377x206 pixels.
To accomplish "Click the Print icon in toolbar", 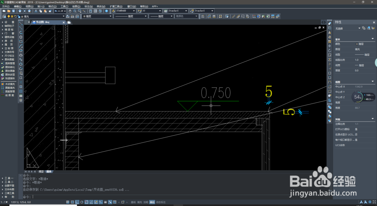I will [20, 11].
